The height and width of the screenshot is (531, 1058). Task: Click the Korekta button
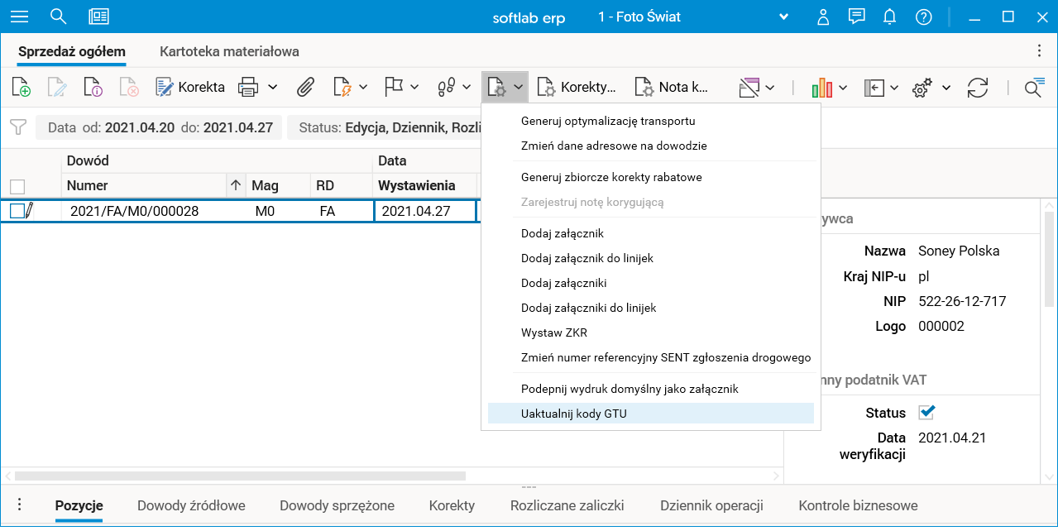click(x=191, y=88)
